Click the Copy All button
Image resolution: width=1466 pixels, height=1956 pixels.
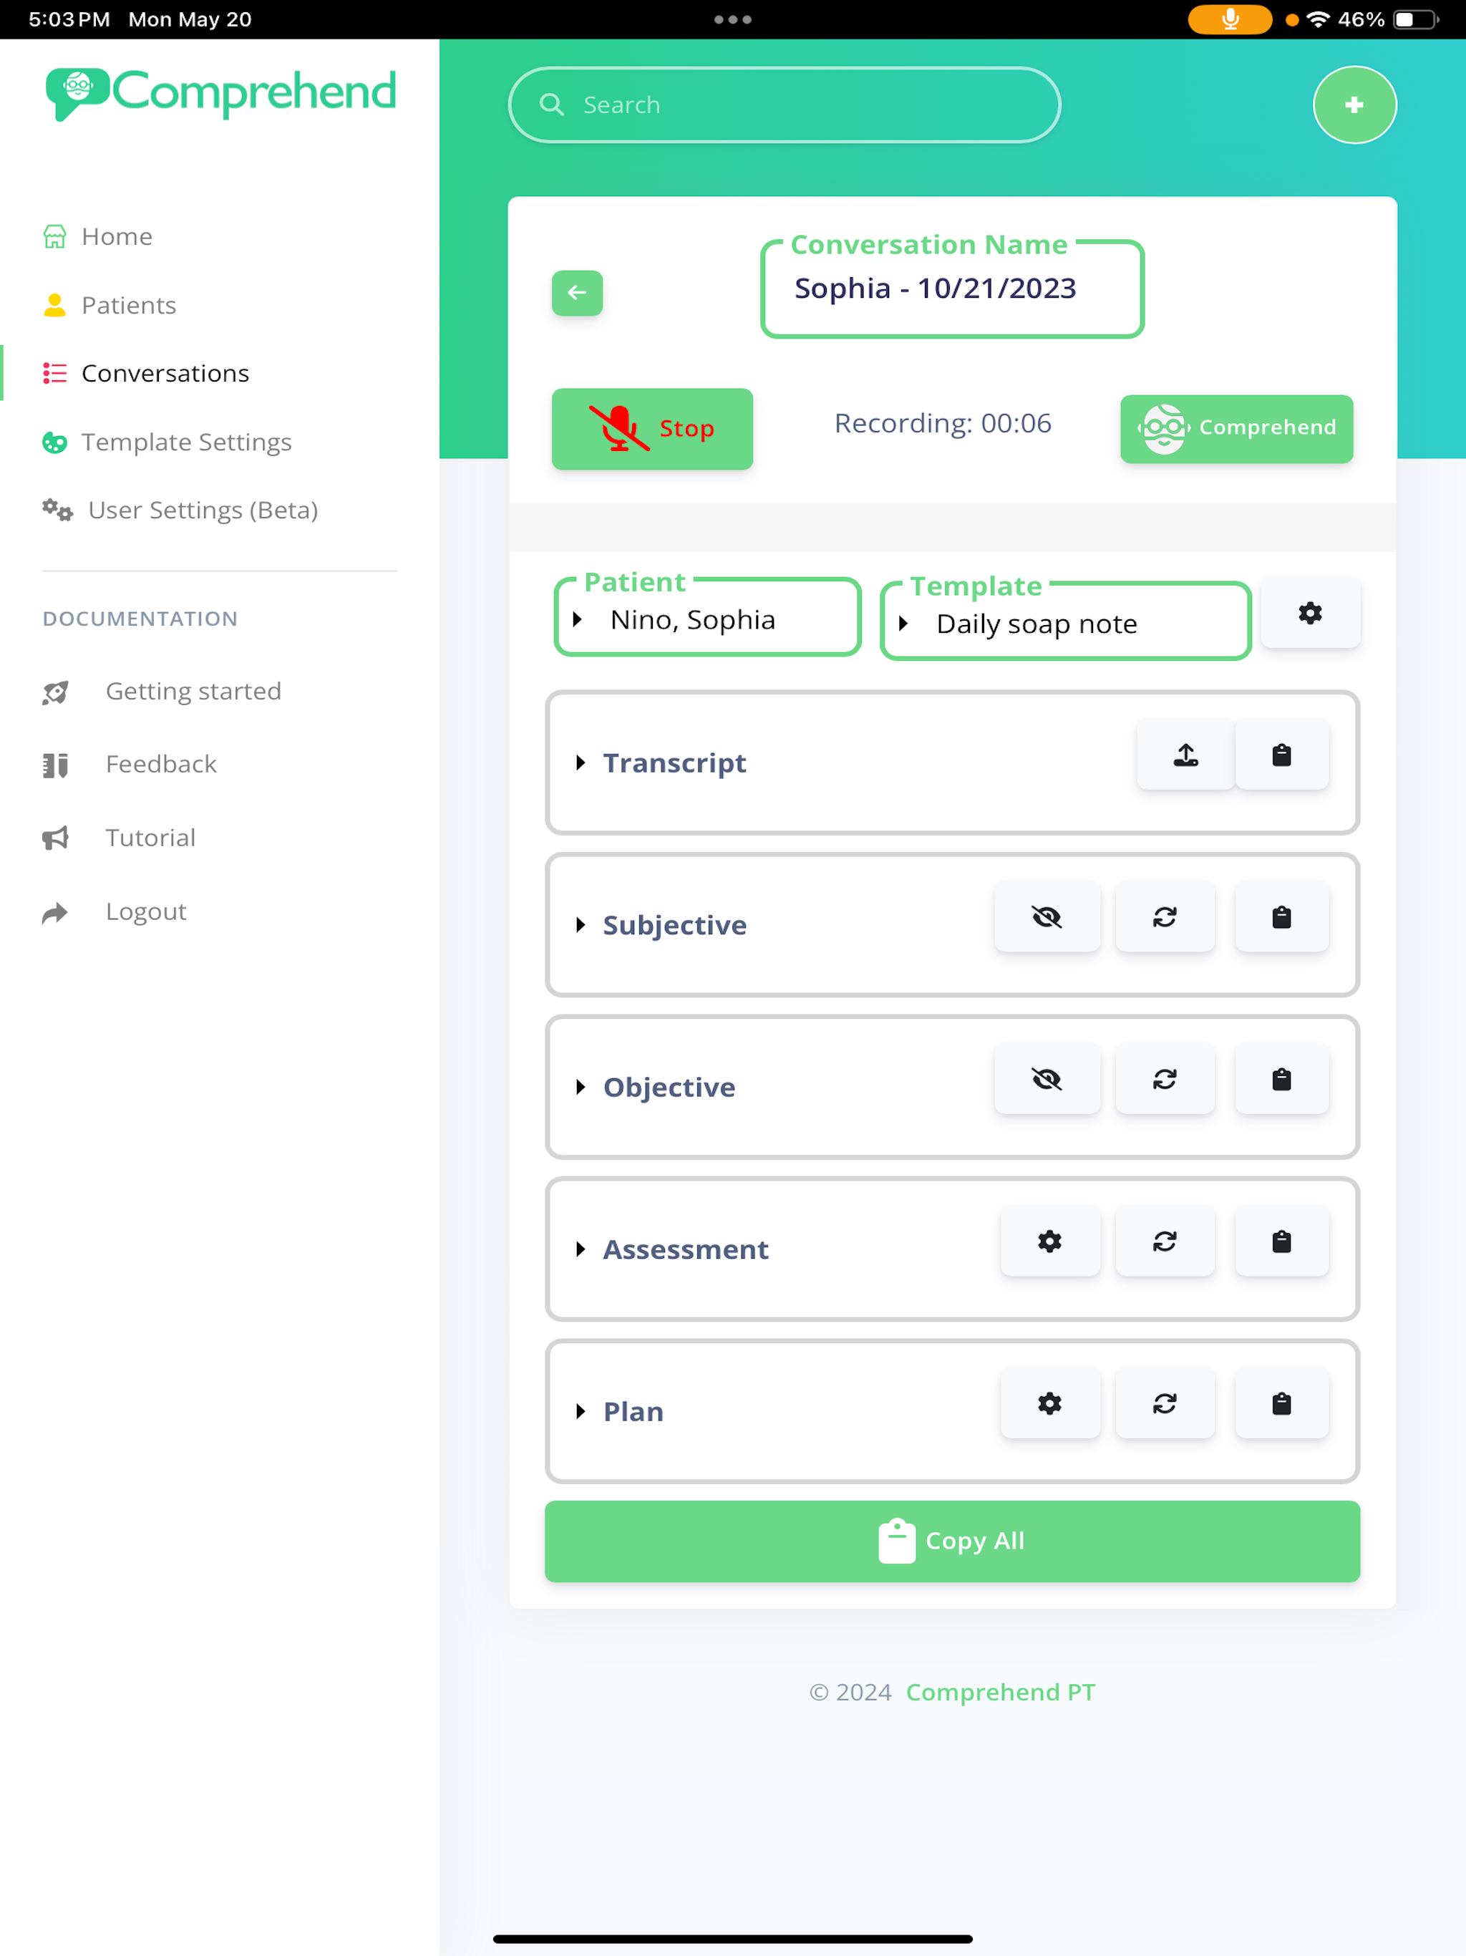click(952, 1541)
